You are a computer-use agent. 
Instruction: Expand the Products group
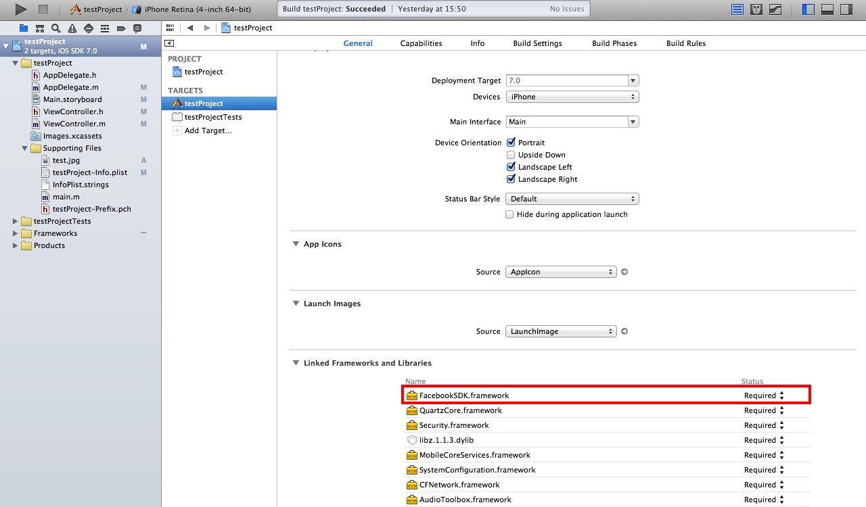tap(16, 245)
